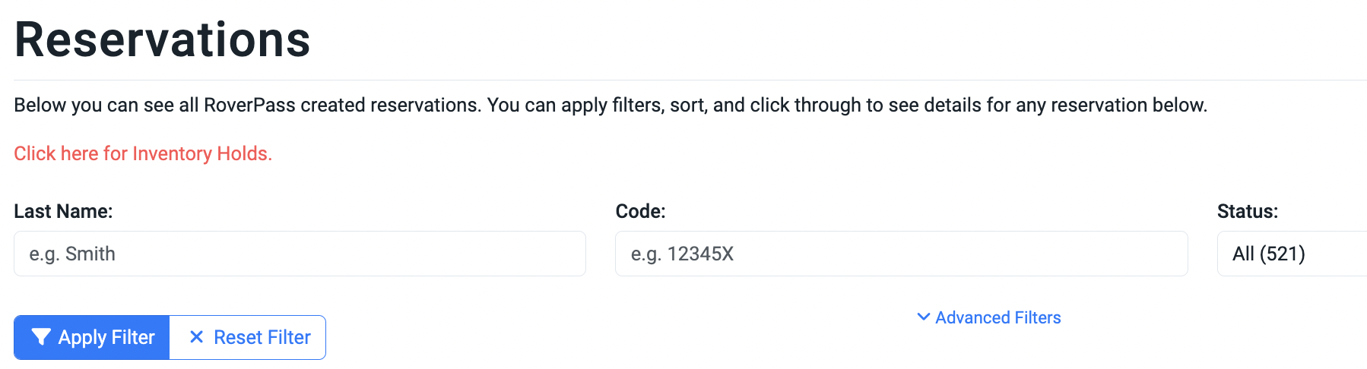Reset the reservation filters
The height and width of the screenshot is (369, 1367).
(x=248, y=337)
